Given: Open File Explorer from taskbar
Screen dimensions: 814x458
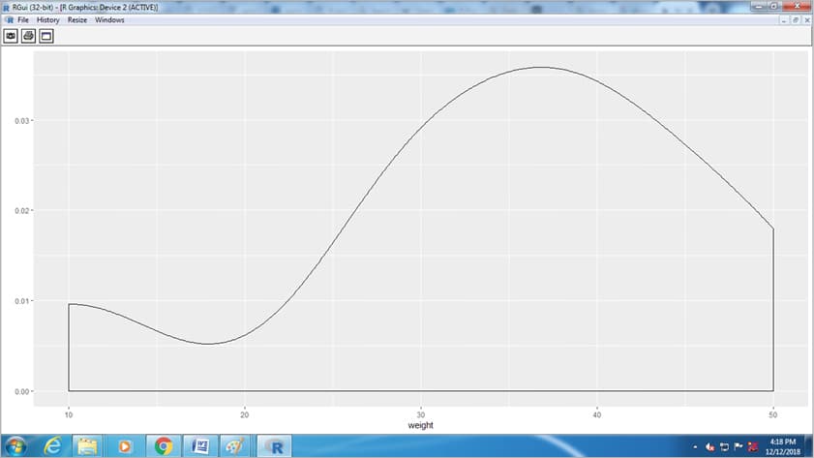Looking at the screenshot, I should [88, 445].
